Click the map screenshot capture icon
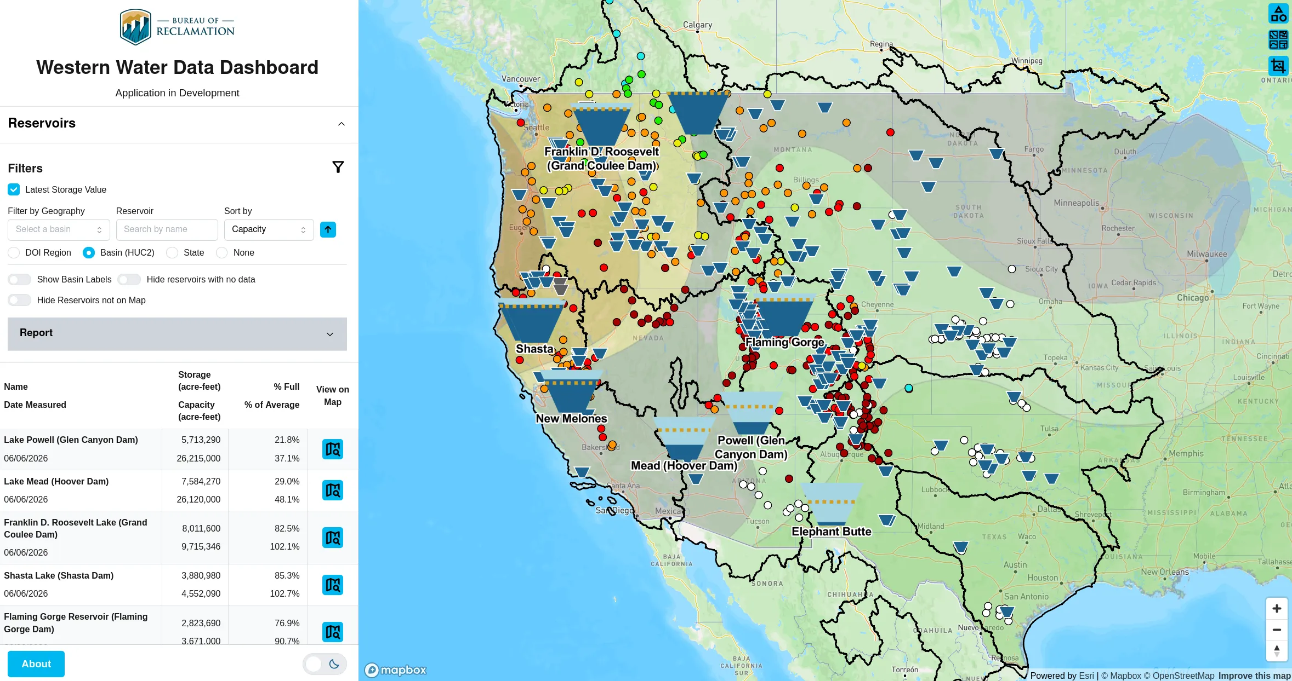Image resolution: width=1292 pixels, height=681 pixels. click(1278, 66)
